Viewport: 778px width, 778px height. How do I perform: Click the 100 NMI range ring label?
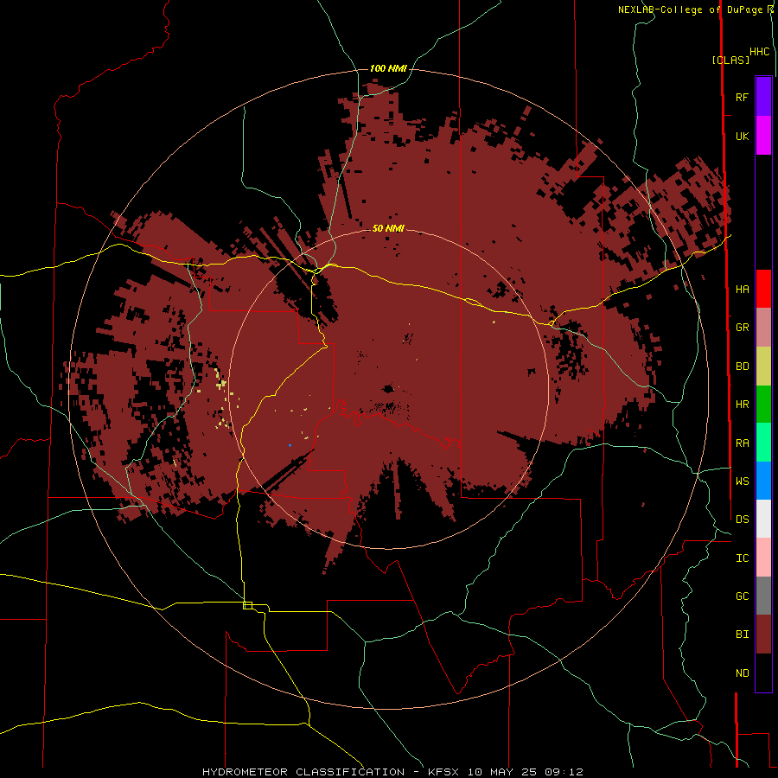pyautogui.click(x=388, y=68)
